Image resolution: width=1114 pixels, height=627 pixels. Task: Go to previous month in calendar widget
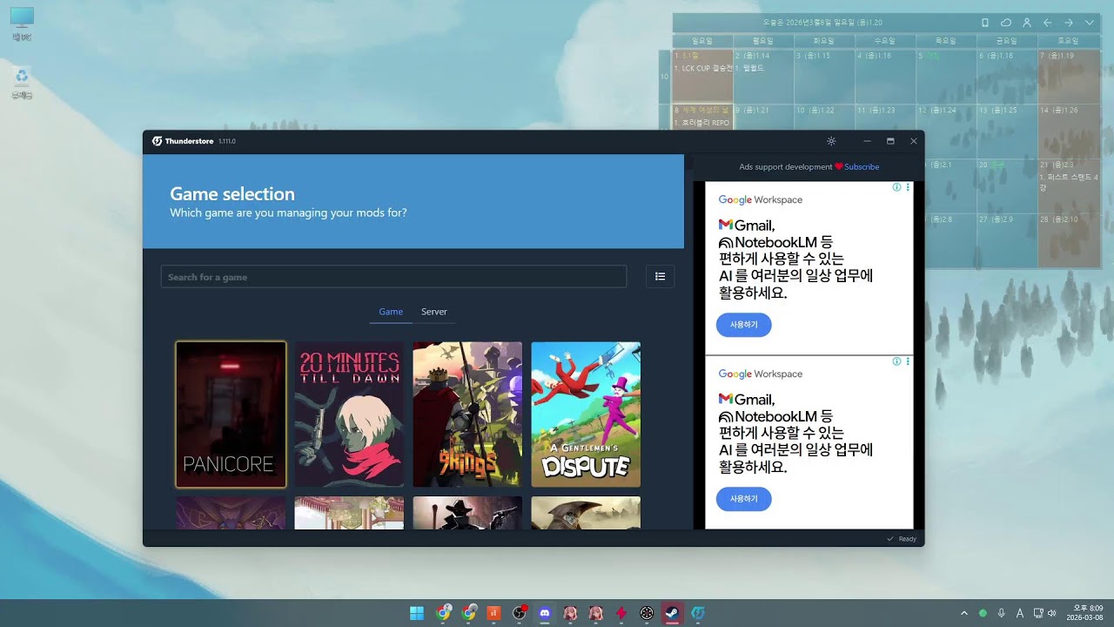pyautogui.click(x=1048, y=23)
